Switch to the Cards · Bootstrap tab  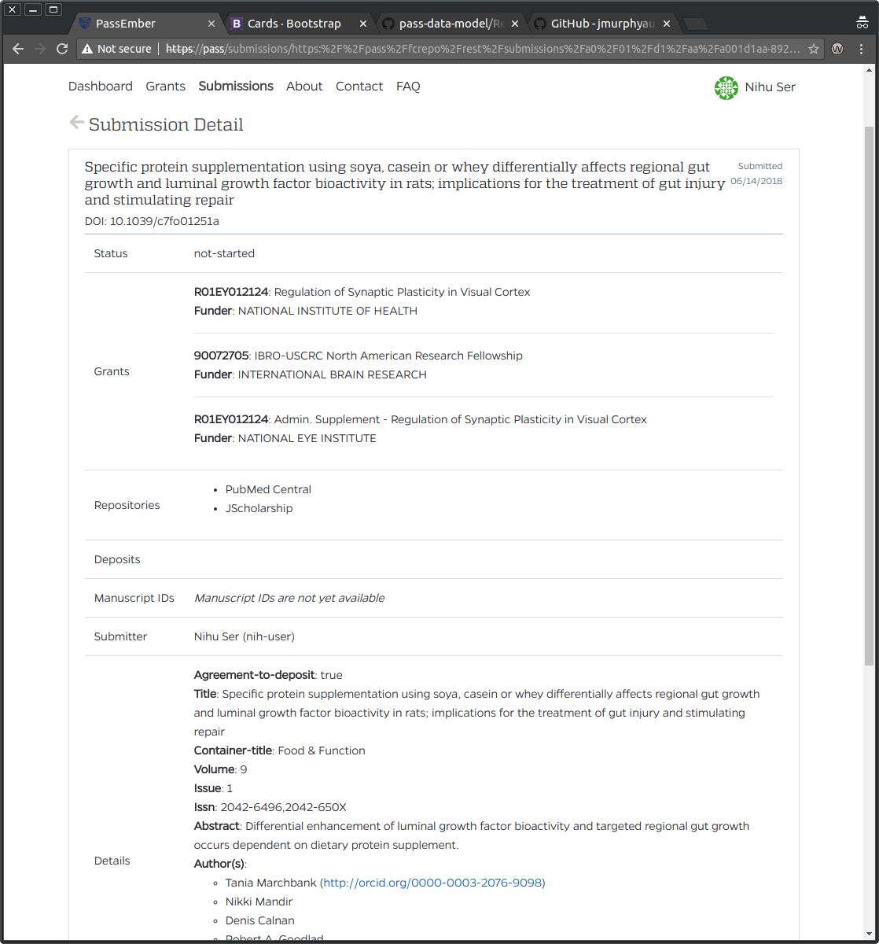(291, 23)
